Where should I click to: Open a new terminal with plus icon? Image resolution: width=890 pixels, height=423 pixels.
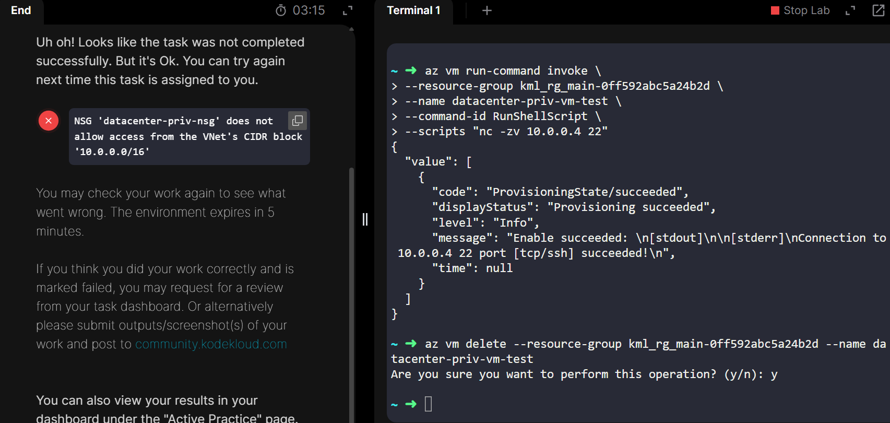(486, 10)
